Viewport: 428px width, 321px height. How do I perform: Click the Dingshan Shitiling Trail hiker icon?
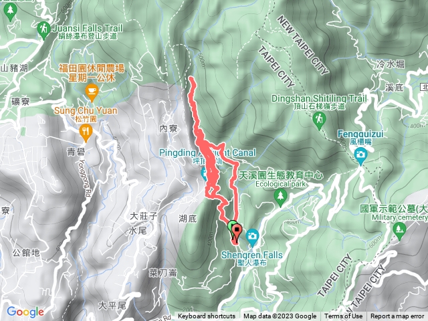pos(320,120)
